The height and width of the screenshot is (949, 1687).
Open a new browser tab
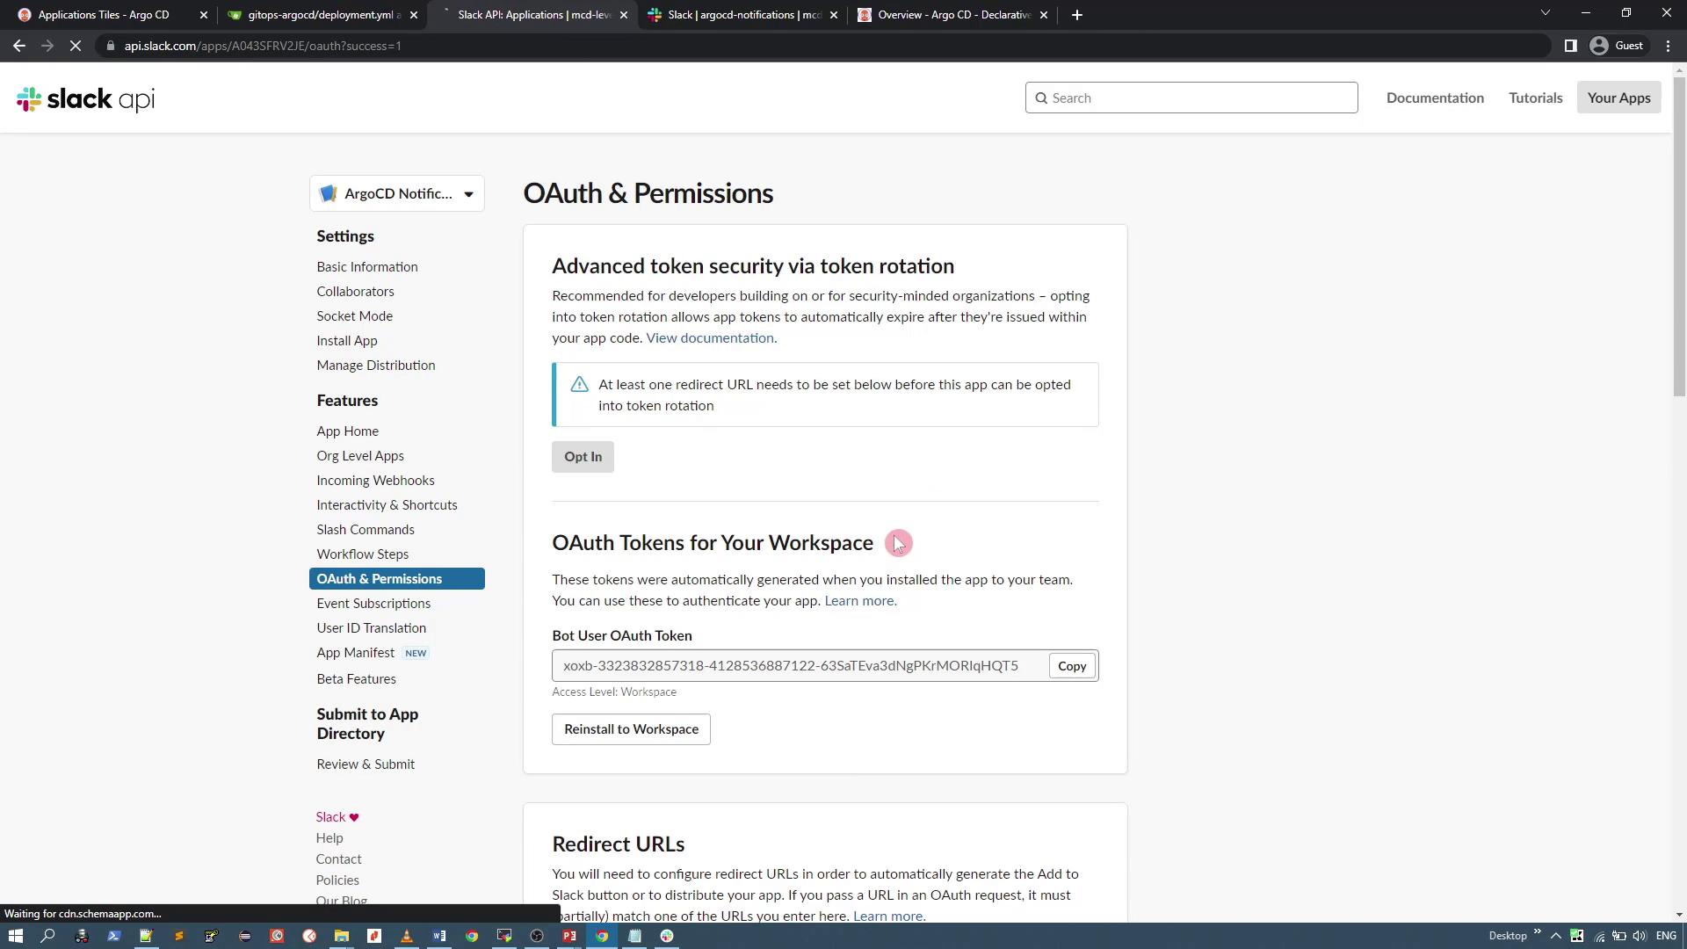[x=1076, y=15]
